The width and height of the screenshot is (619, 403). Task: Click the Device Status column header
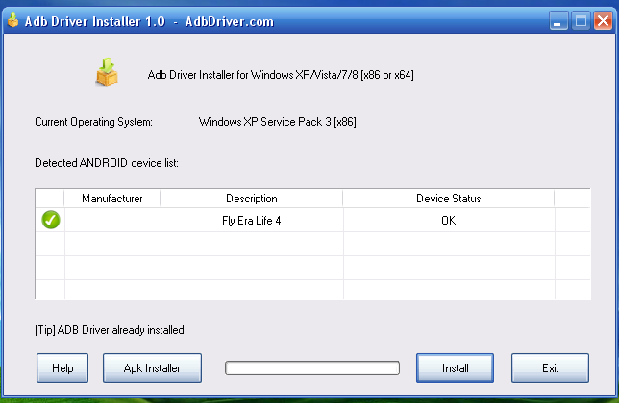(448, 199)
